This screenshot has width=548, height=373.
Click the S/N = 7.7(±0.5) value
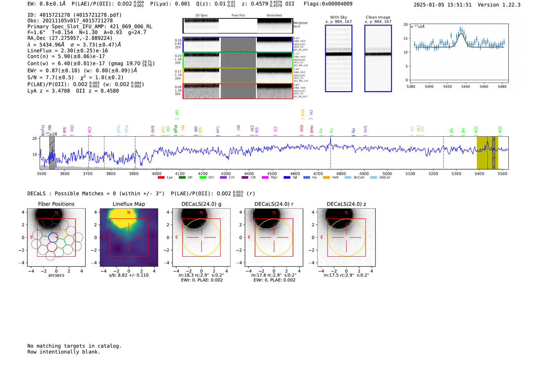pyautogui.click(x=50, y=77)
